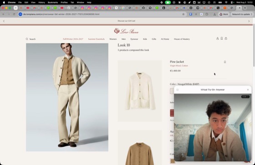Screen dimensions: 255x165
Task: Open the Chrome downloads icon
Action: click(x=214, y=14)
